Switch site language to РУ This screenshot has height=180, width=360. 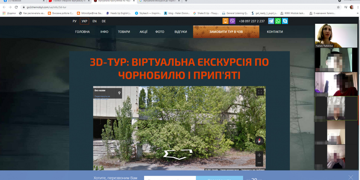point(75,21)
